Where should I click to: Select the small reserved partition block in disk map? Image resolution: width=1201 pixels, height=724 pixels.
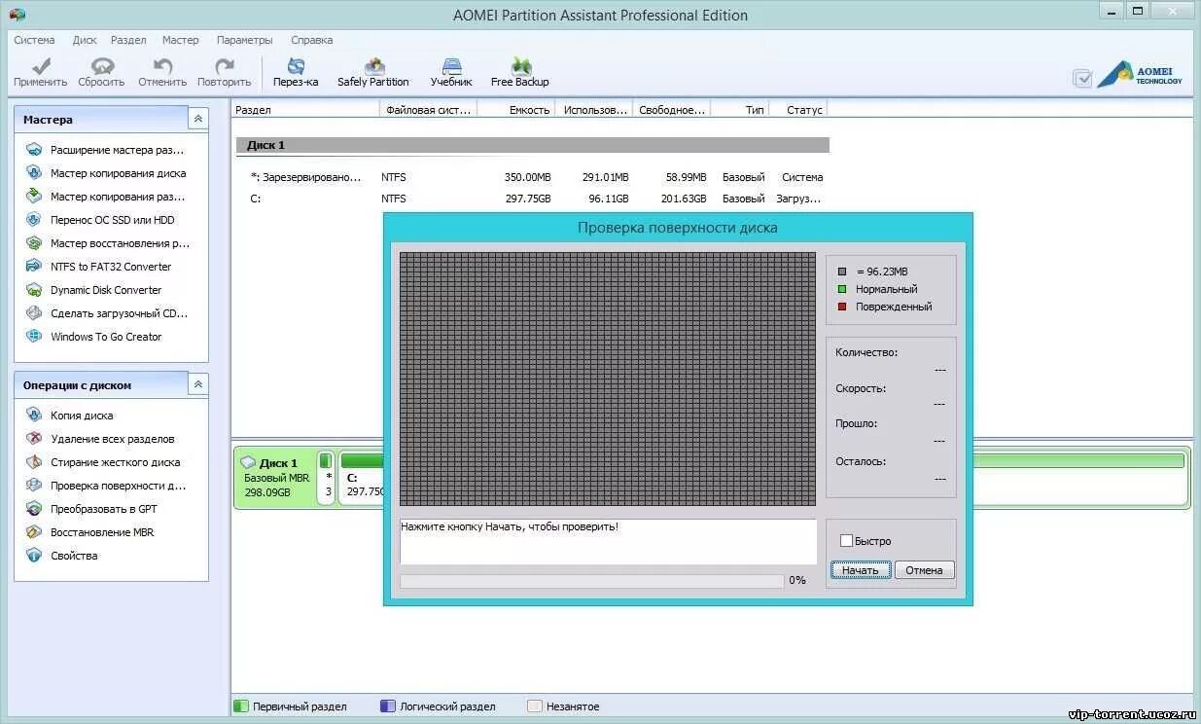(327, 478)
